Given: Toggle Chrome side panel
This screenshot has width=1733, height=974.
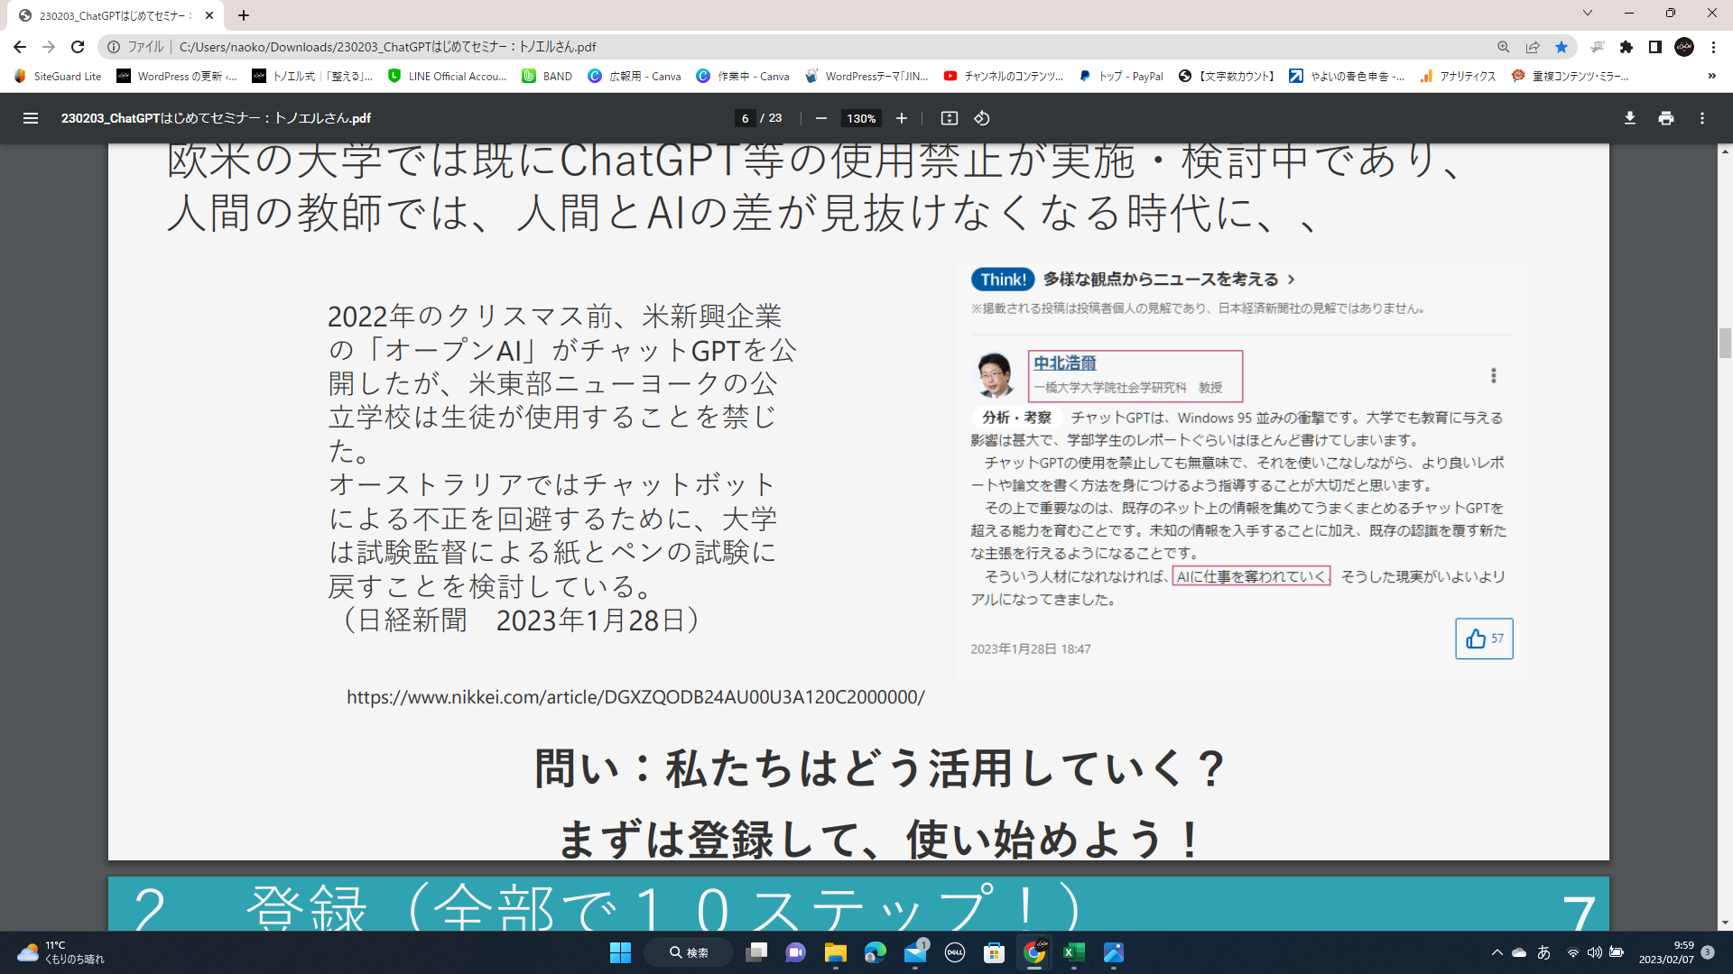Looking at the screenshot, I should click(1654, 47).
